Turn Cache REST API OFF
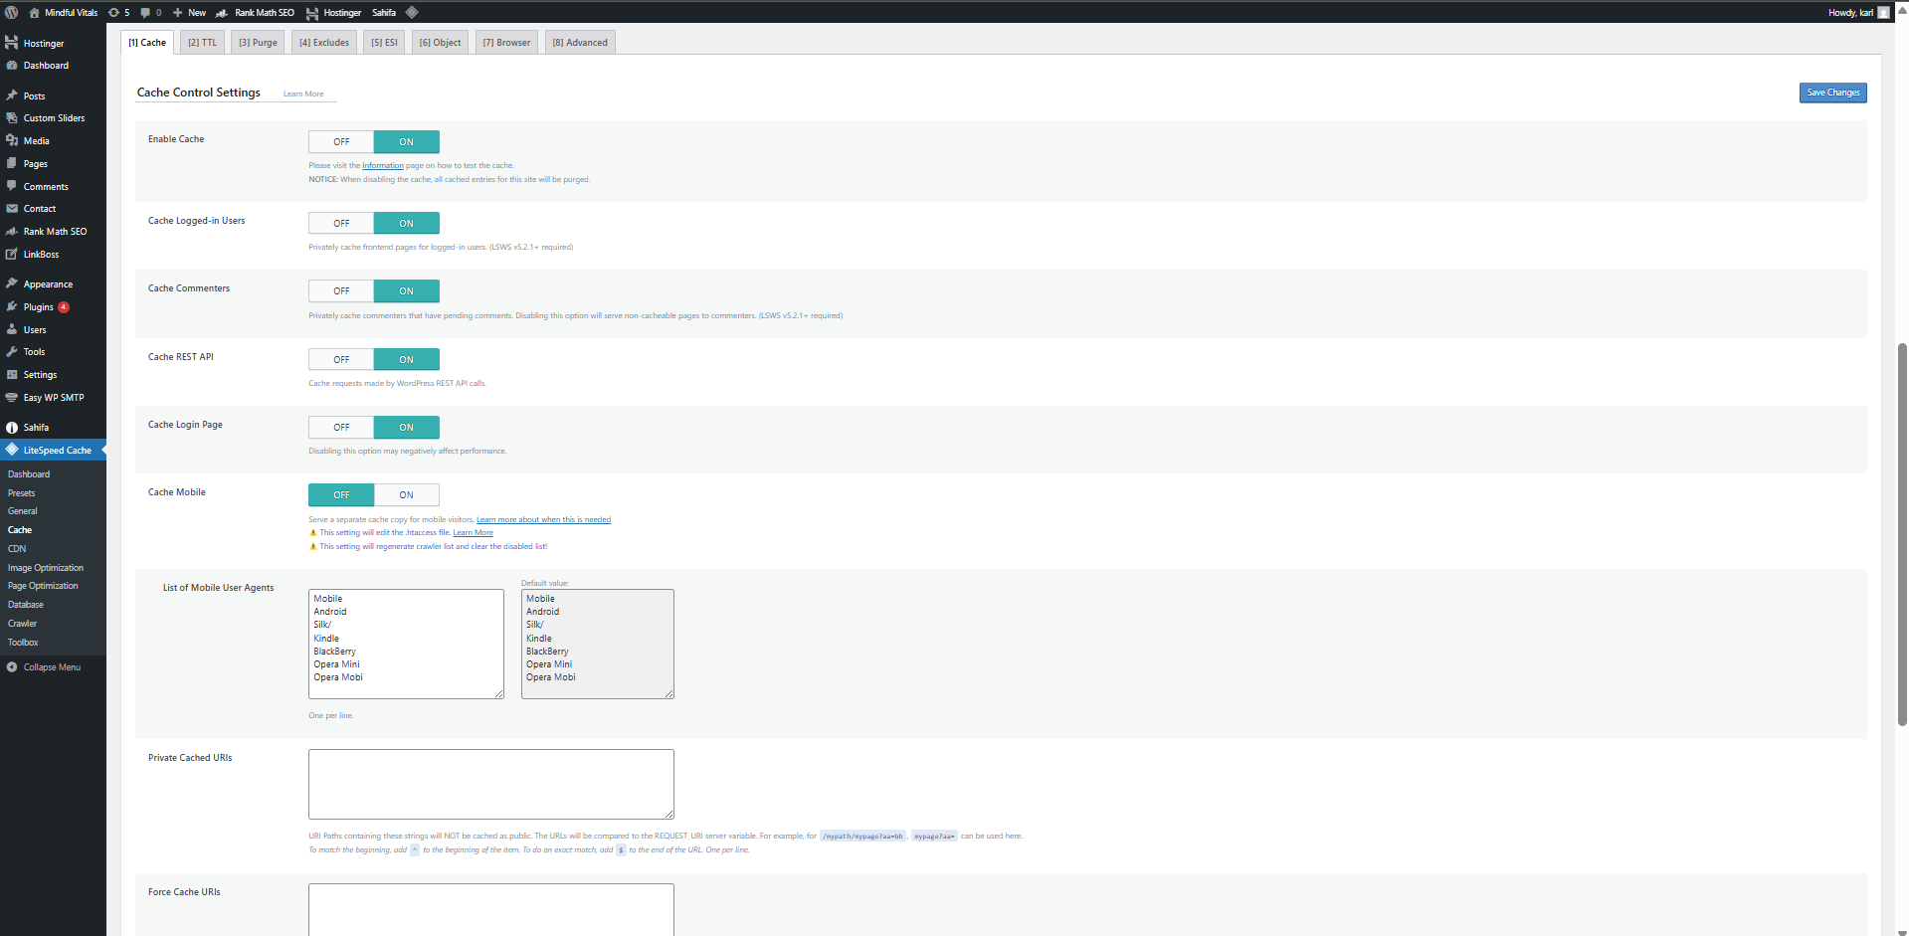Screen dimensions: 1909x936 341,359
